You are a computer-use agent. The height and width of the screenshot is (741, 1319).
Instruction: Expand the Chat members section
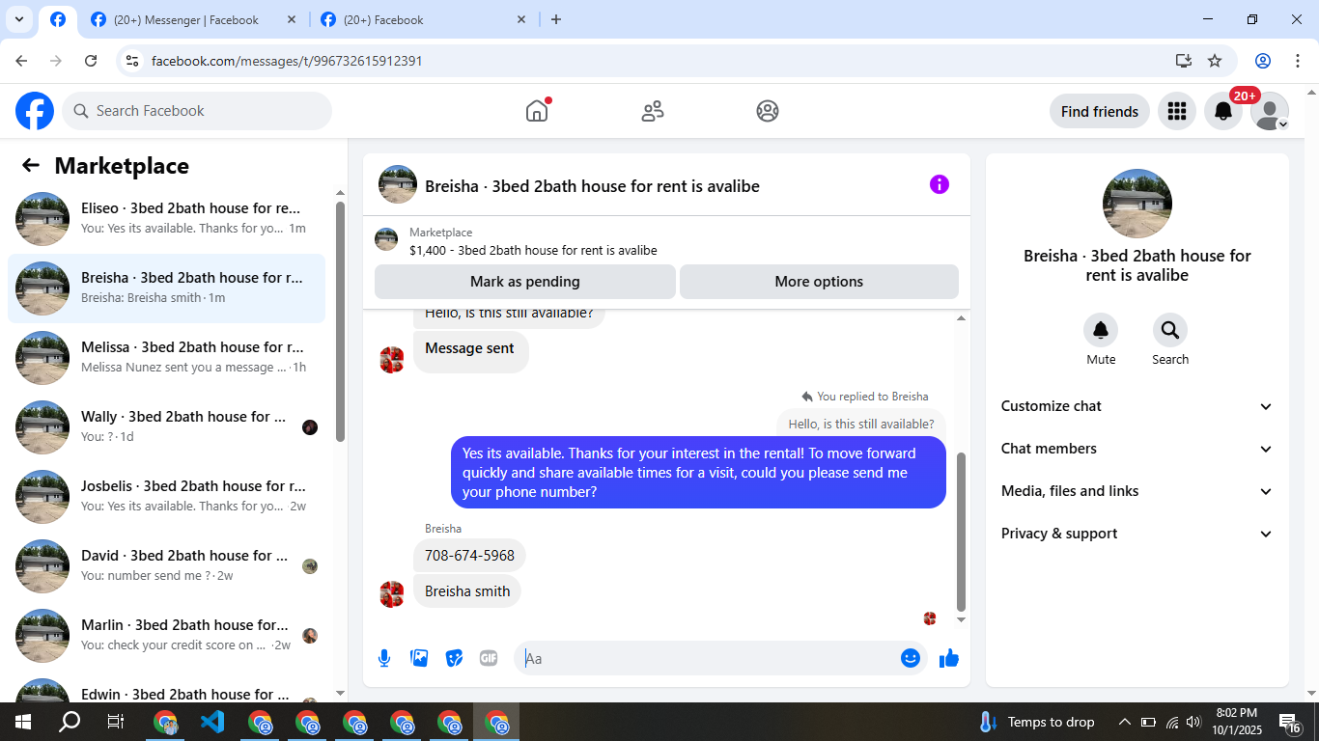pos(1137,449)
